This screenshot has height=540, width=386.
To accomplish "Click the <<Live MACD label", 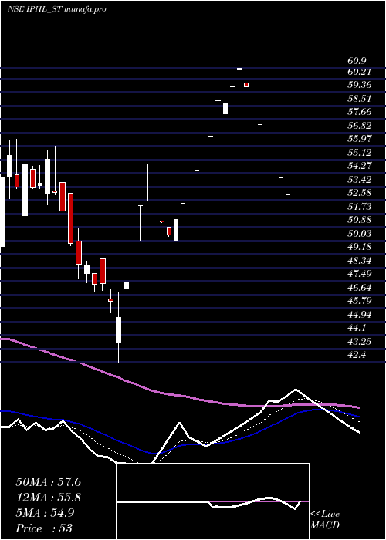I will point(325,520).
